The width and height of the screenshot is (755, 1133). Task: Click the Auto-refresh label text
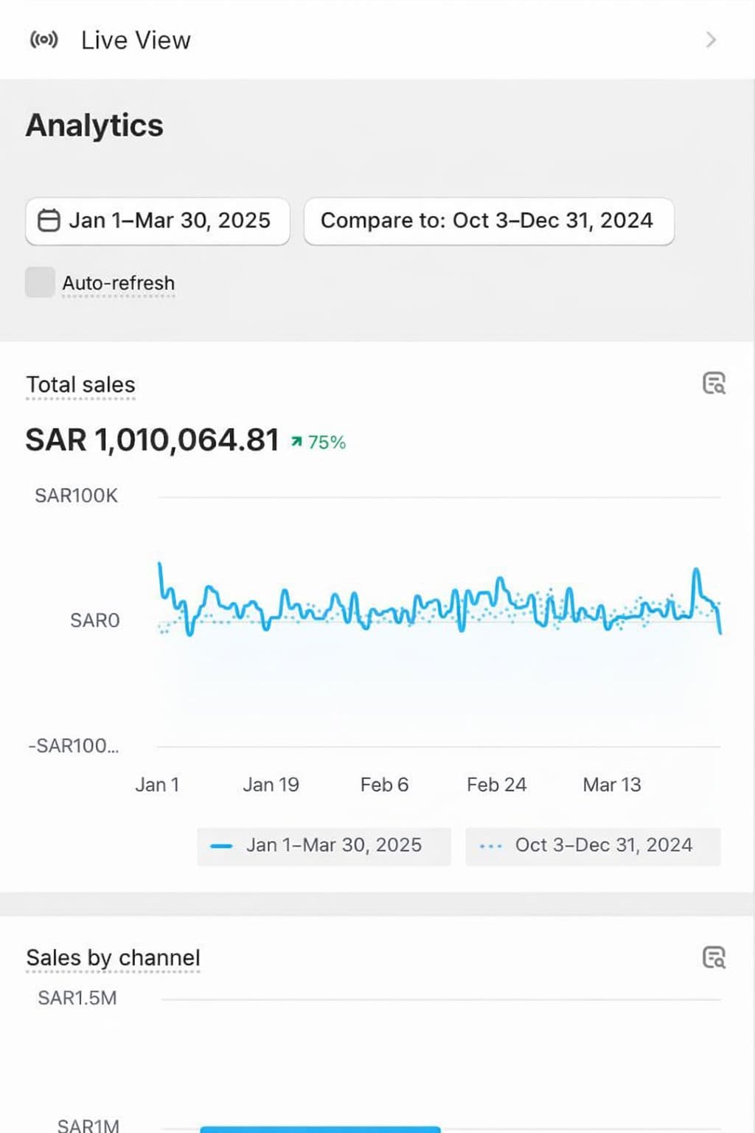(x=119, y=283)
